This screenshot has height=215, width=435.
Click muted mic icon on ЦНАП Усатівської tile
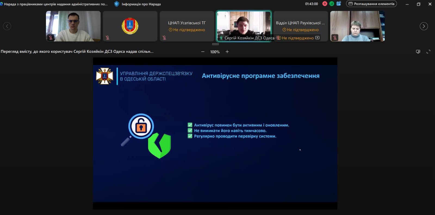tap(164, 38)
